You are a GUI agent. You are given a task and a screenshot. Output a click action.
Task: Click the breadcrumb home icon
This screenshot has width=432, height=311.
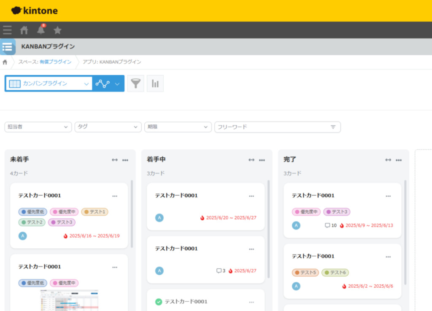tap(5, 62)
